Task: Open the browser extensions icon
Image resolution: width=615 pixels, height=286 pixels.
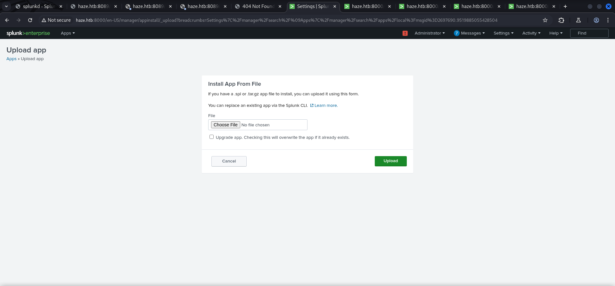Action: [x=561, y=20]
